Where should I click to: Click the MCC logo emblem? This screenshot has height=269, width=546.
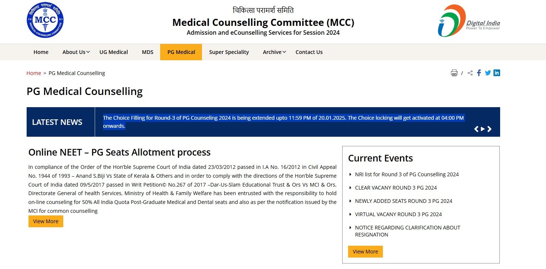pyautogui.click(x=45, y=20)
